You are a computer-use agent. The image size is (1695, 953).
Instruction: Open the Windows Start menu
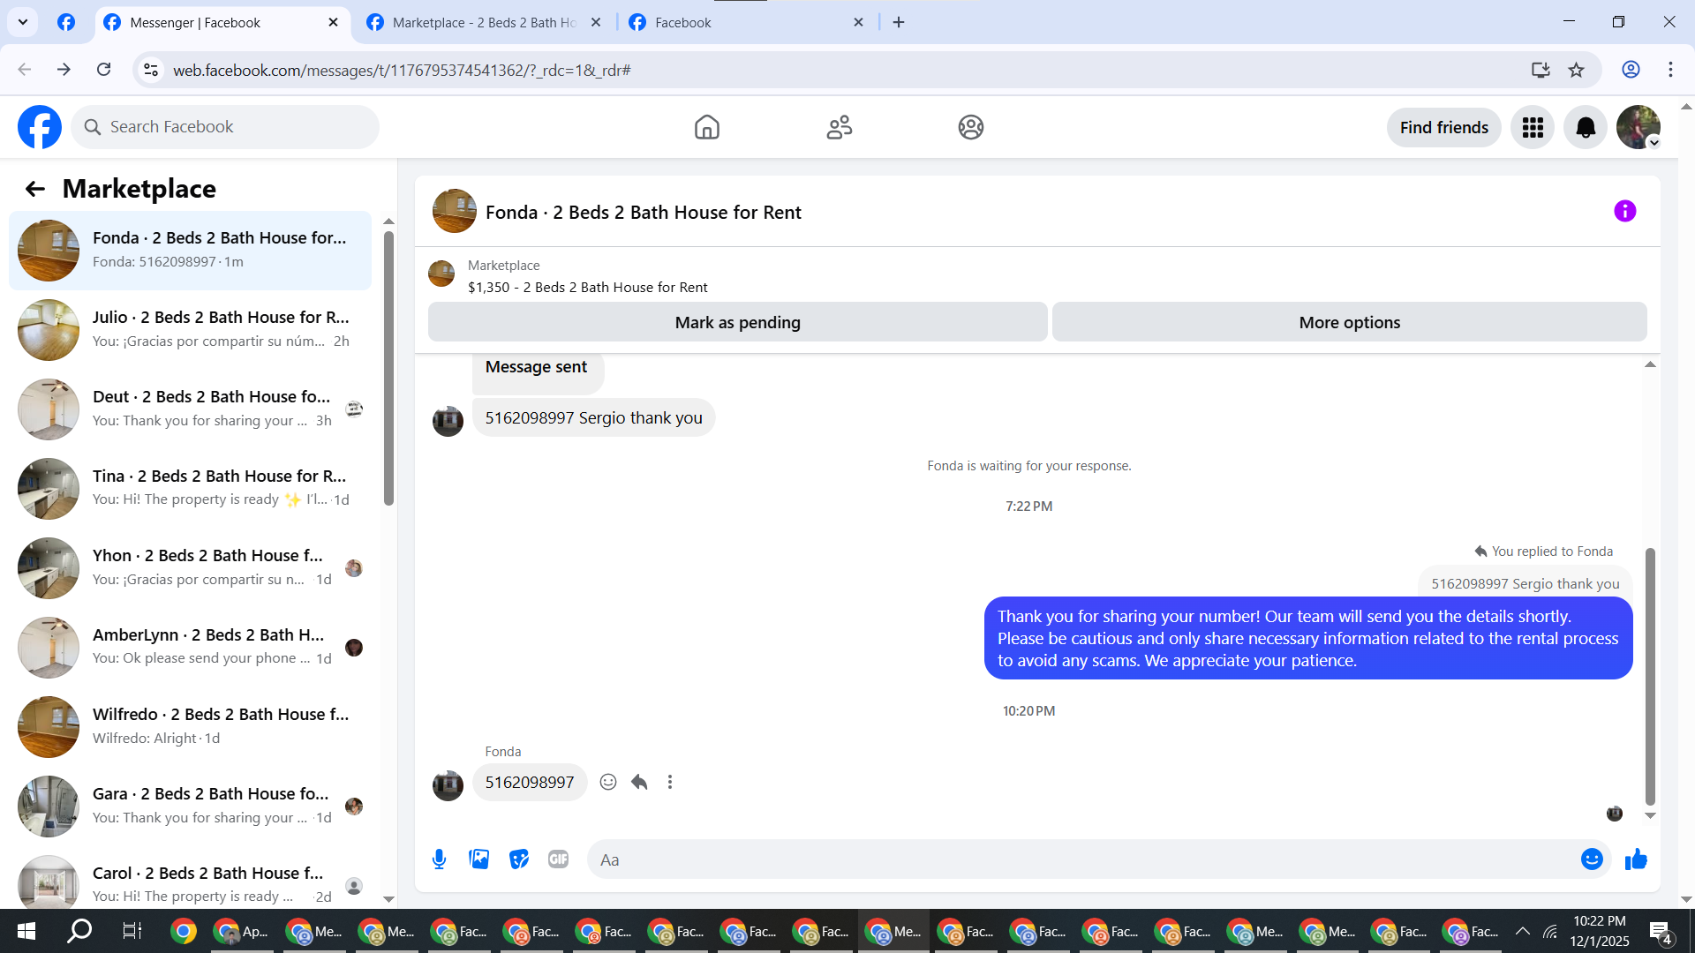pos(26,931)
